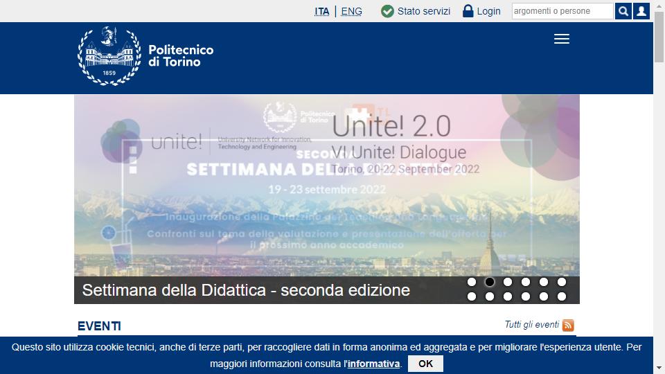Image resolution: width=665 pixels, height=374 pixels.
Task: Select fourth slide dot in top row
Action: pos(526,282)
